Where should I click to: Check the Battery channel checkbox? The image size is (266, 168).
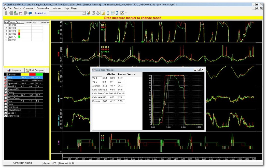pos(6,92)
